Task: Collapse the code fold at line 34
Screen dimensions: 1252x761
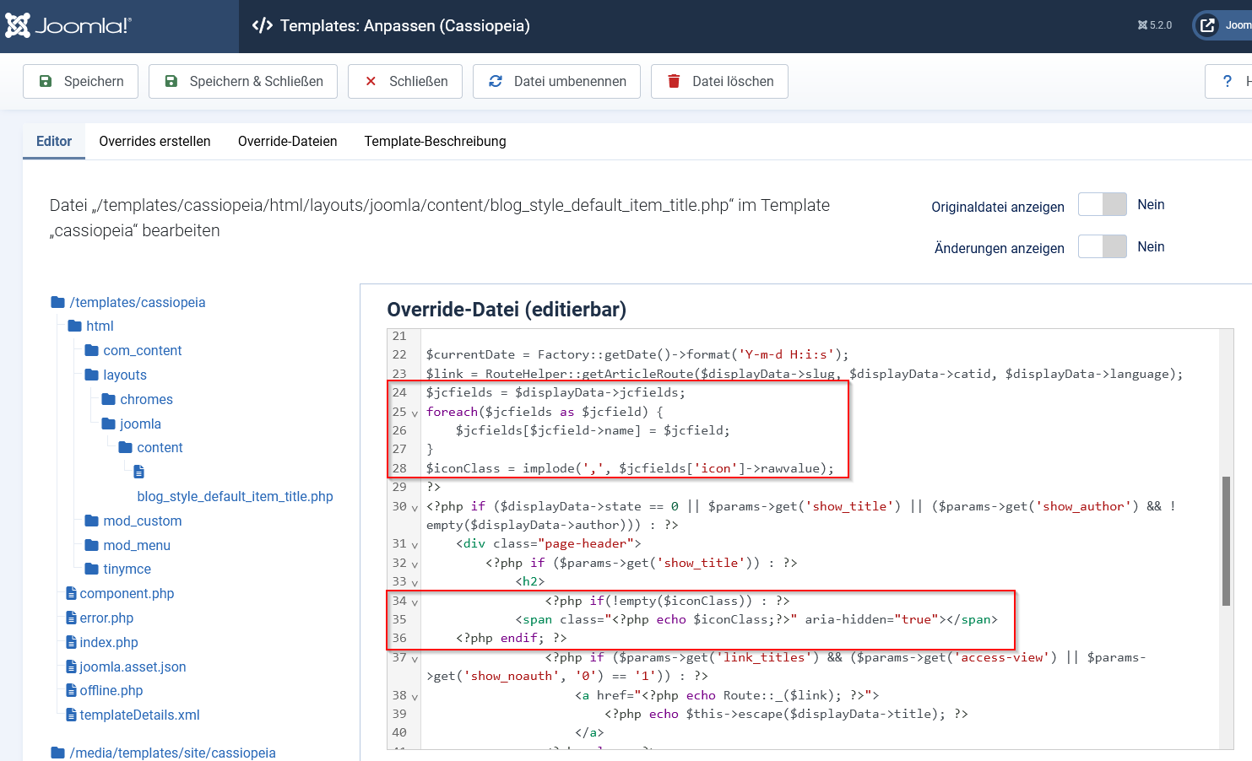Action: tap(415, 602)
